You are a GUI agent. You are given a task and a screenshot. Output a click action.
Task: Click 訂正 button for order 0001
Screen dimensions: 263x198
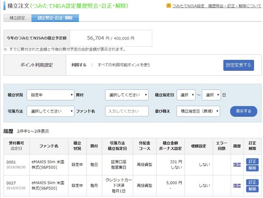click(252, 161)
